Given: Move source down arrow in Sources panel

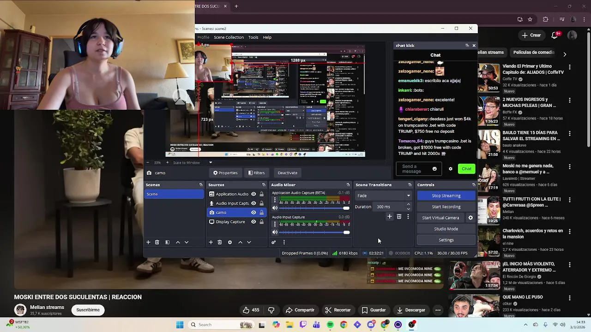Looking at the screenshot, I should [249, 242].
